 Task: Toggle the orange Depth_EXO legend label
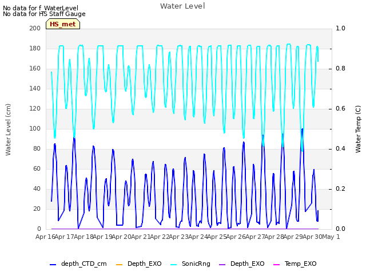145,264
